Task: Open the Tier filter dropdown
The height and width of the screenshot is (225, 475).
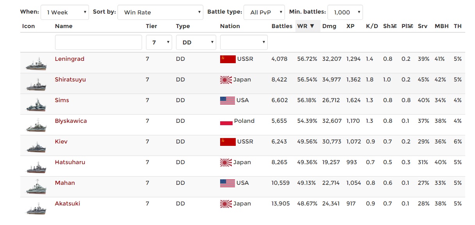Action: pos(159,42)
